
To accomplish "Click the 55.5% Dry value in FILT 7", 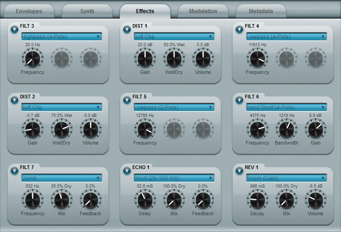I will tap(61, 186).
